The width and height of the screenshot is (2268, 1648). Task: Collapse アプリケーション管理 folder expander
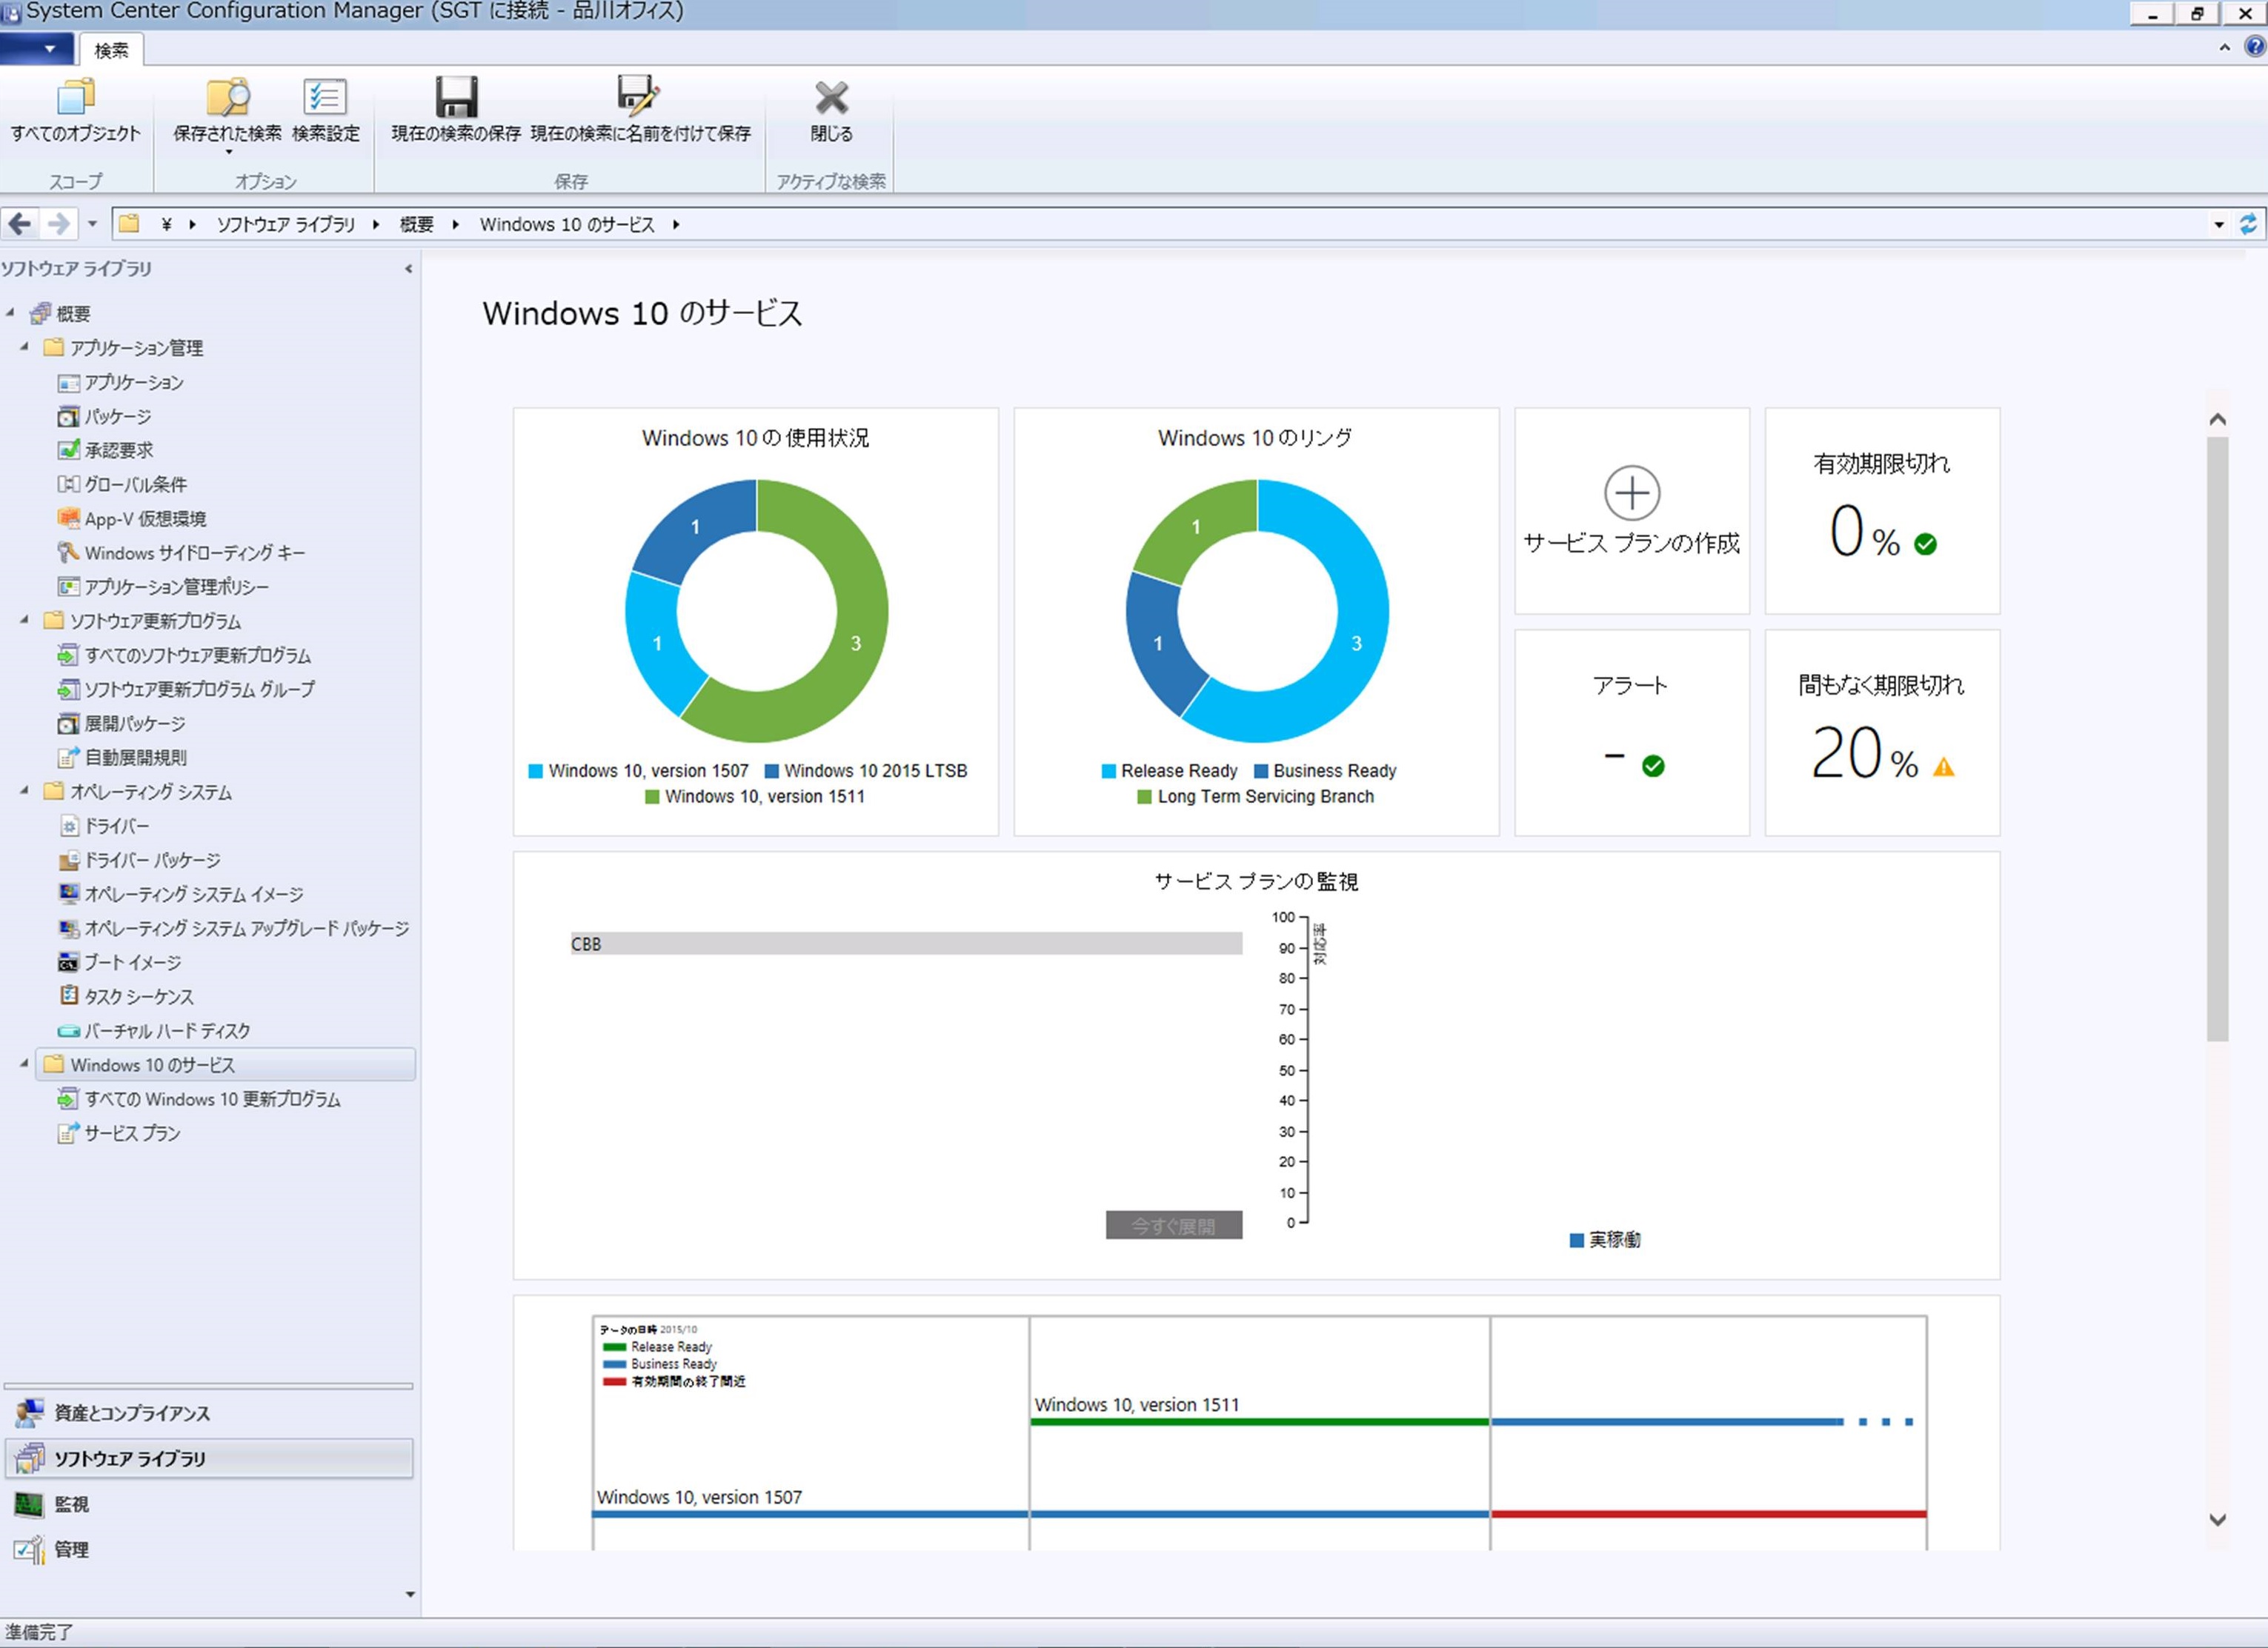[x=25, y=347]
